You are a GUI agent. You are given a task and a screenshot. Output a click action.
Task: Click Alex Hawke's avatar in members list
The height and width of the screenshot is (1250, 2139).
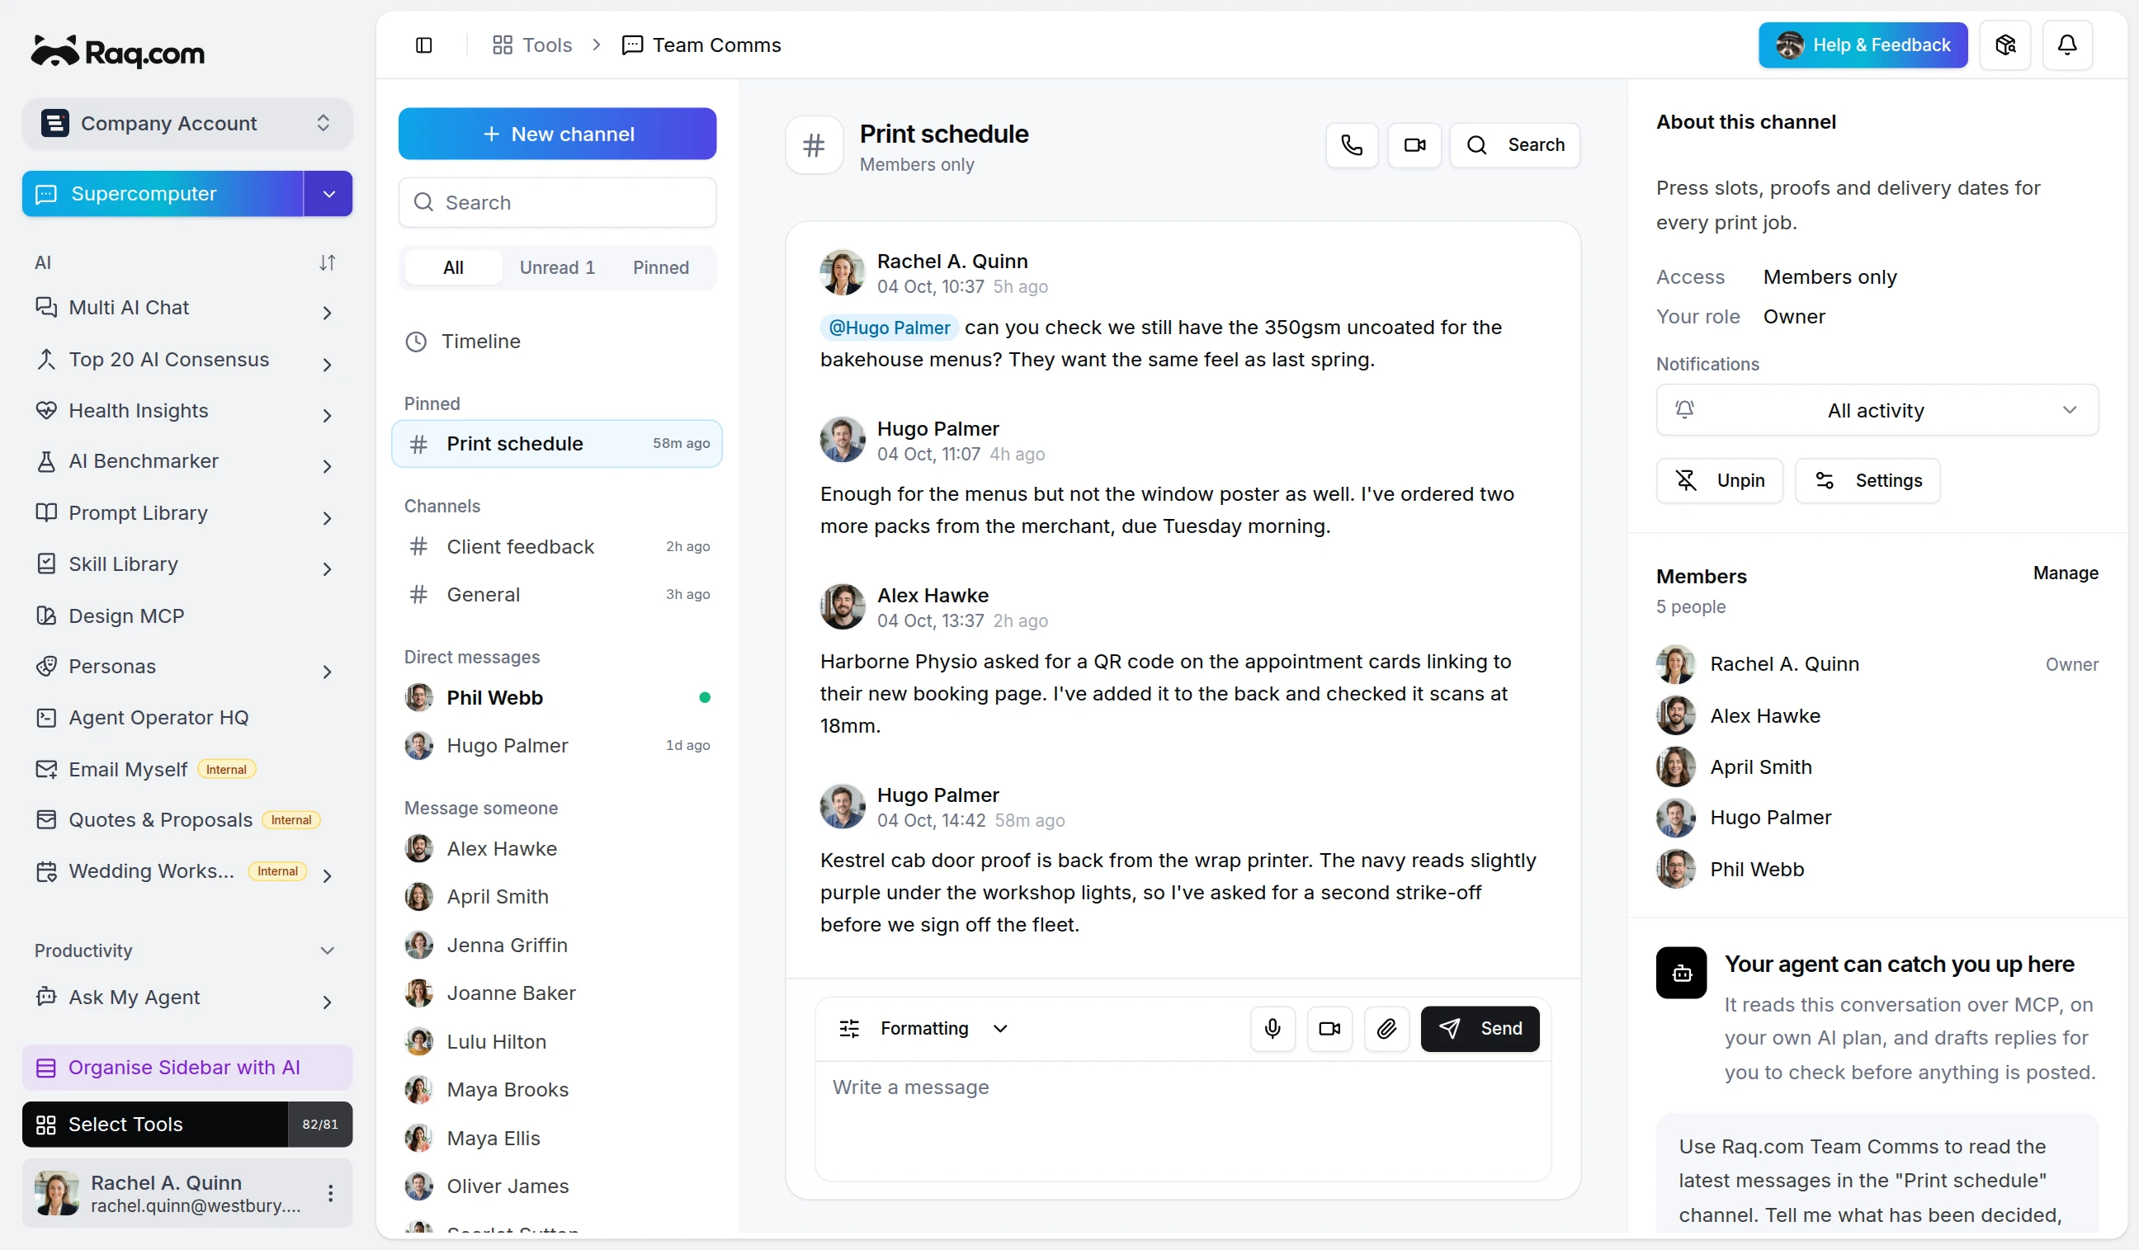tap(1675, 715)
